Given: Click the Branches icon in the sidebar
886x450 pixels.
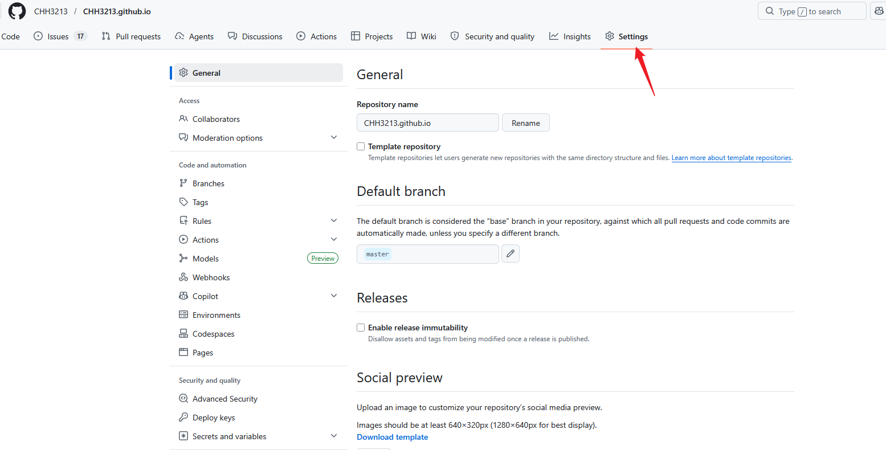Looking at the screenshot, I should coord(183,183).
